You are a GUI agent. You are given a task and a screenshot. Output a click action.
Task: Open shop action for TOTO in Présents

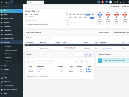tap(88, 72)
